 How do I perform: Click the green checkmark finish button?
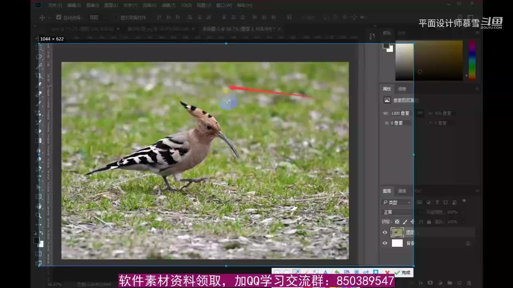click(x=402, y=273)
